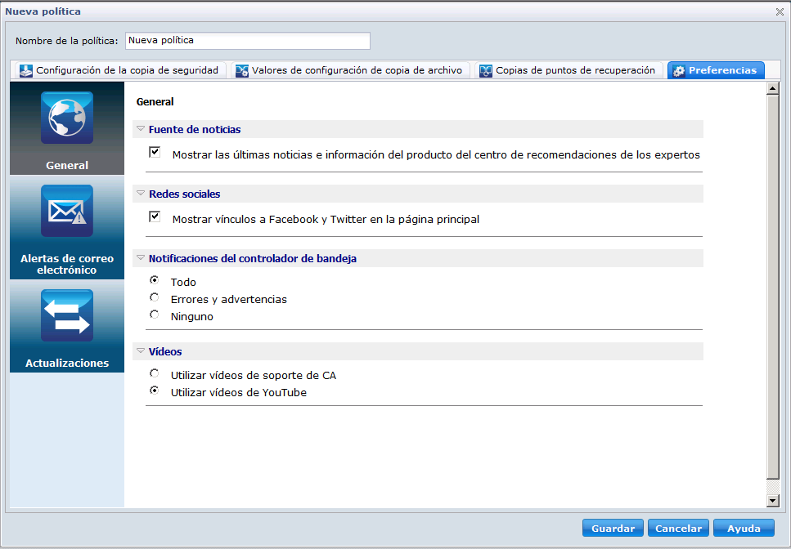Viewport: 791px width, 549px height.
Task: Disable Facebook and Twitter links checkbox
Action: click(154, 217)
